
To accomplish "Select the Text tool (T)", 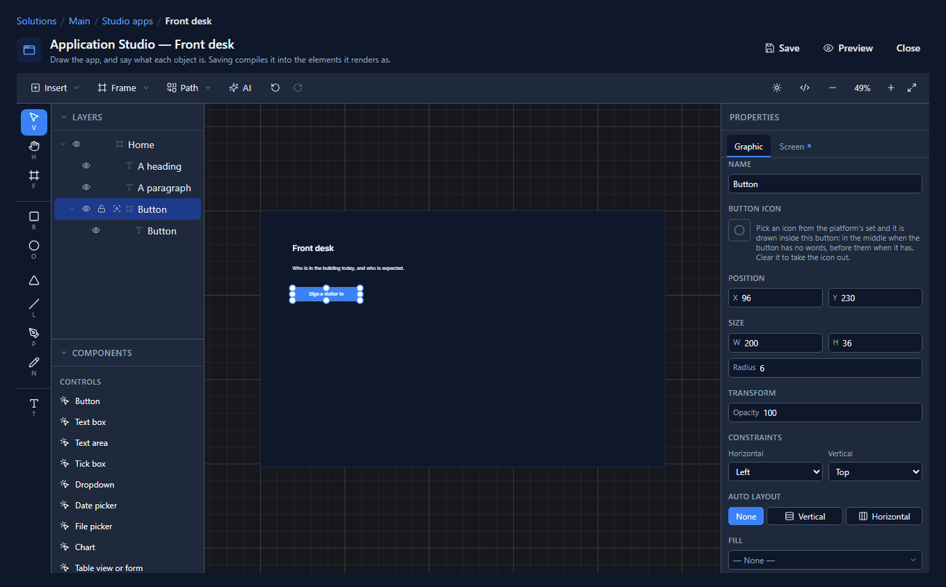I will 34,408.
